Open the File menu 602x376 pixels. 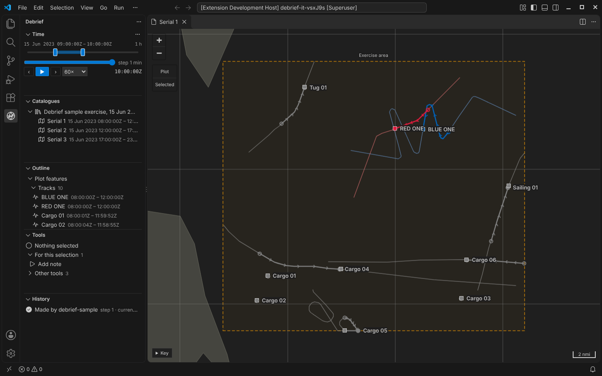[23, 8]
